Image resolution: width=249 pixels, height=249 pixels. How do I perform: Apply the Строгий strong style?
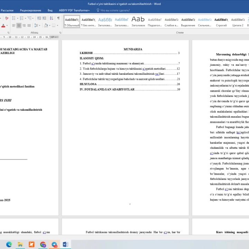point(221,22)
